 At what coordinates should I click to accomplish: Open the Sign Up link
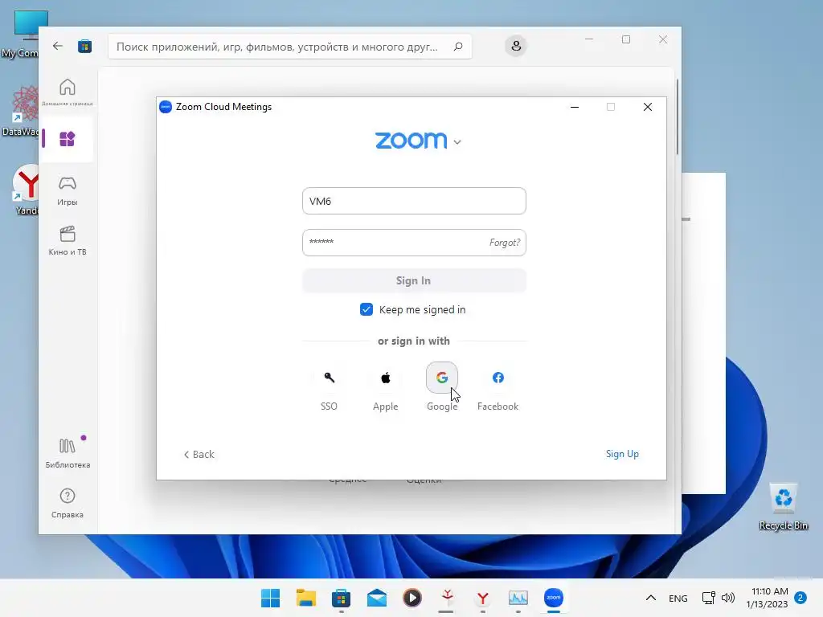622,454
